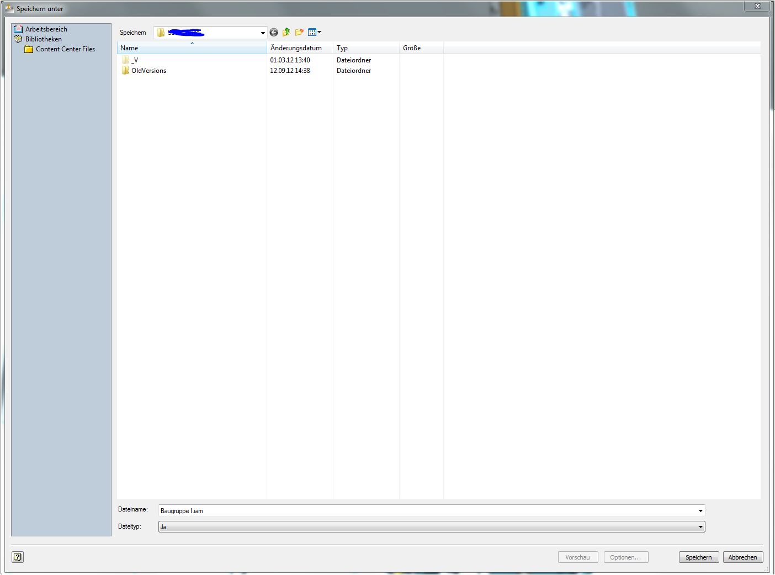Click the date 12.09.12 14:38
The height and width of the screenshot is (575, 775).
(x=290, y=71)
